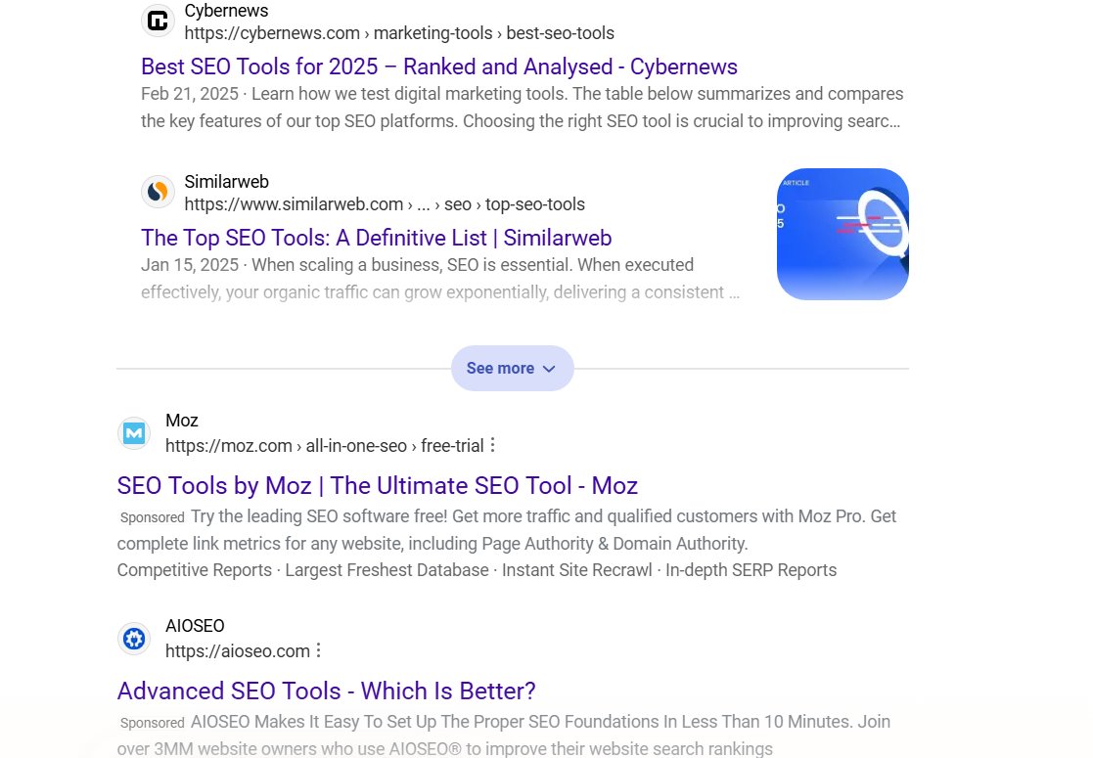Visit SEO Tools by Moz result
Image resolution: width=1093 pixels, height=758 pixels.
point(378,485)
